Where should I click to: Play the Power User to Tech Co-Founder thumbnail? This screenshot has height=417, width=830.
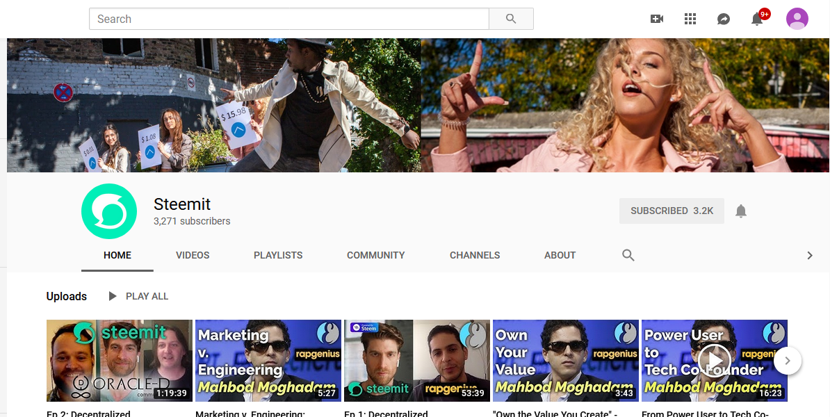click(715, 361)
